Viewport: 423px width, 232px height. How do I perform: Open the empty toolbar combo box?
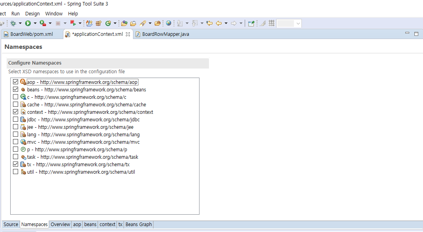pyautogui.click(x=289, y=24)
